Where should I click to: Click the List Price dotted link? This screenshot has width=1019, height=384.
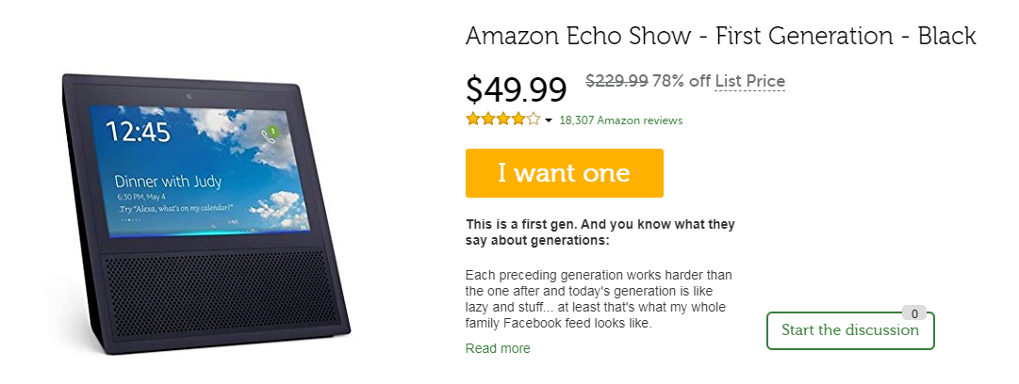[x=750, y=82]
